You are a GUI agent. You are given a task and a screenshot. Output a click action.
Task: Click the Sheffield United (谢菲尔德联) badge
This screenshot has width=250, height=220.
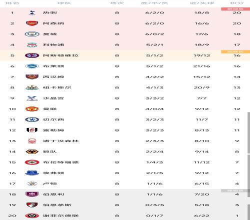32,215
